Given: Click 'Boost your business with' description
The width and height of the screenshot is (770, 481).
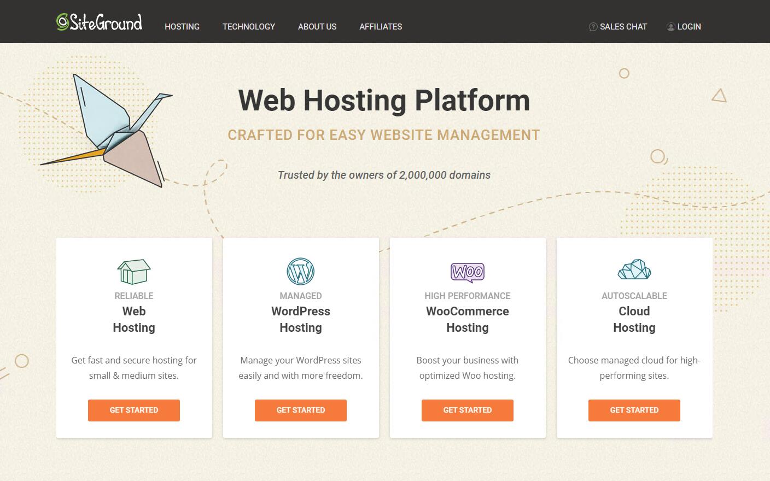Looking at the screenshot, I should 468,368.
